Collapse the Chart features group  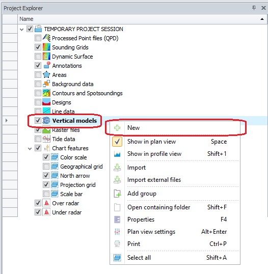pyautogui.click(x=30, y=149)
